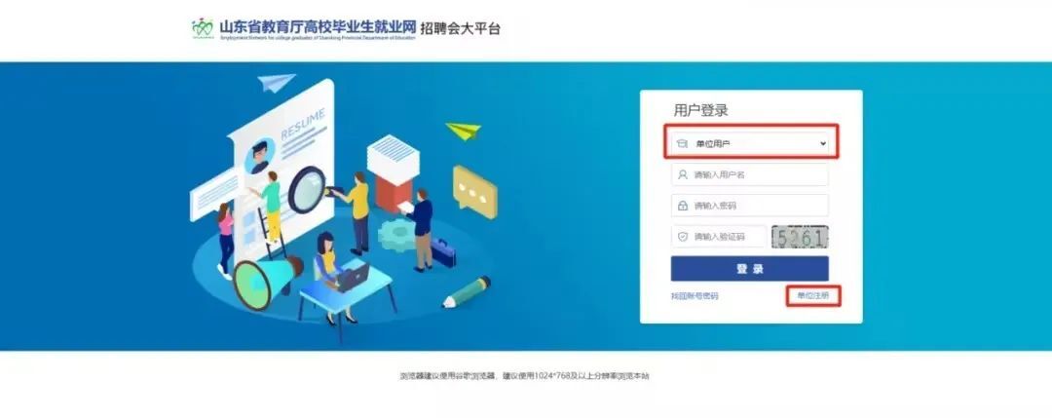
Task: Click the site logo heart icon
Action: pos(202,27)
